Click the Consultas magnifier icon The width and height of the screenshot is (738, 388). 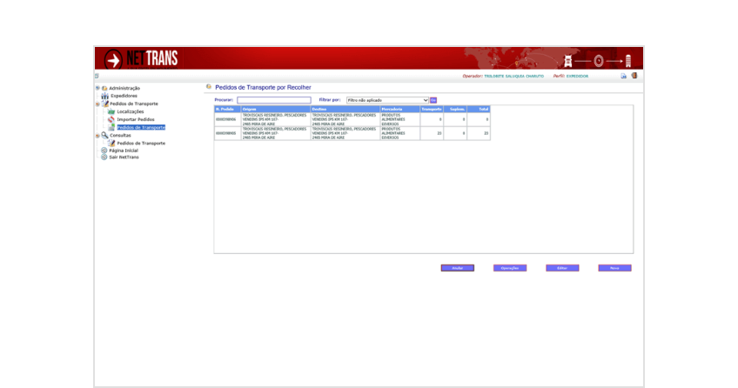(104, 136)
